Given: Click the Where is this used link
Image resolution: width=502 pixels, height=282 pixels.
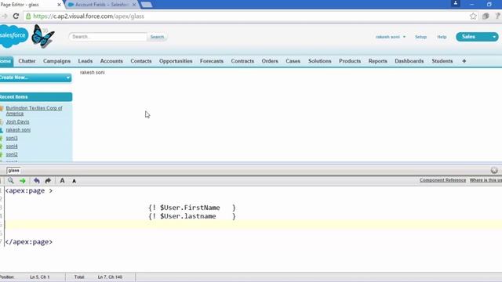Looking at the screenshot, I should [x=486, y=180].
